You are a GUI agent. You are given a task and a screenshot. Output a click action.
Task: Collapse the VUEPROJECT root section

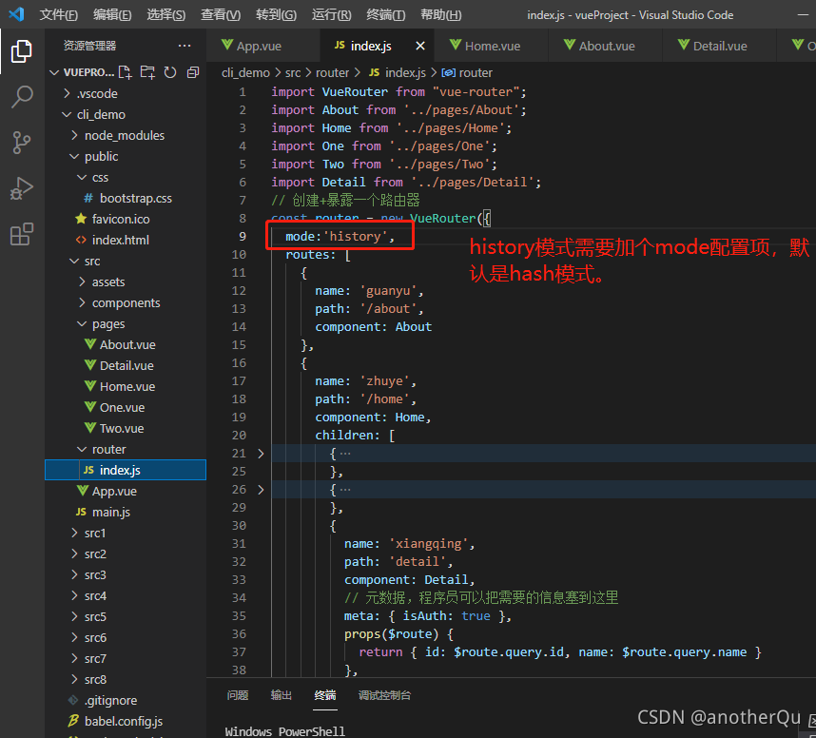pos(54,72)
